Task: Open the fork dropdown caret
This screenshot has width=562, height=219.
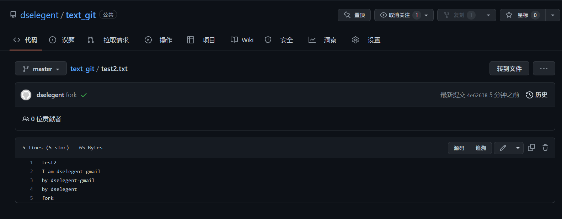Action: [x=488, y=15]
